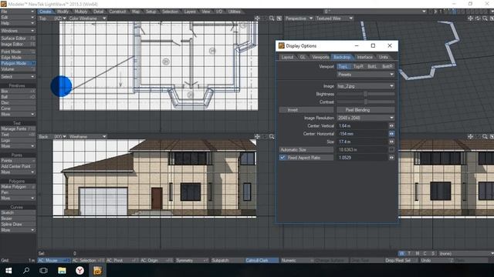Open the Windows Start menu
Screen dimensions: 494x277
pos(8,270)
